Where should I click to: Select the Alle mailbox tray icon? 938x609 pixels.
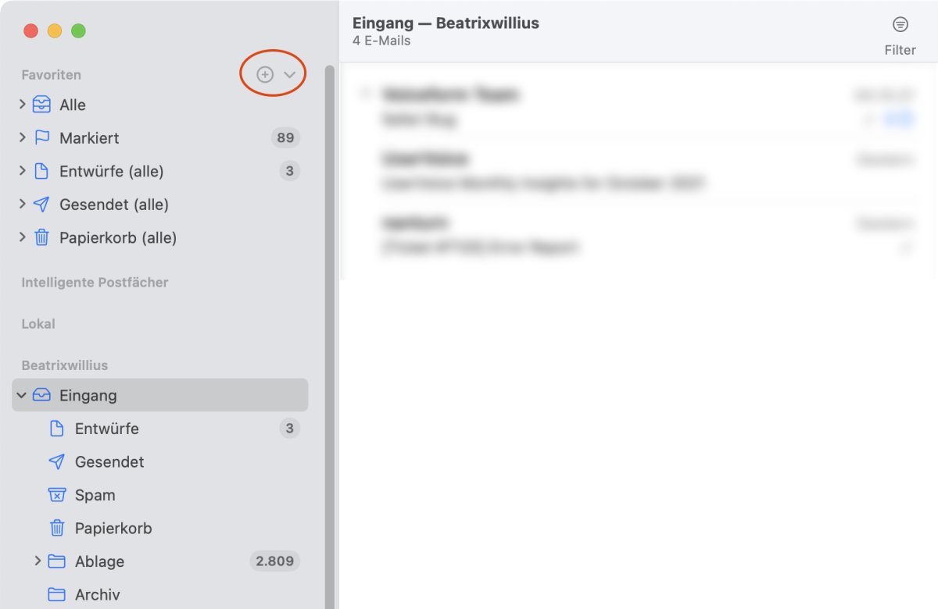point(41,105)
